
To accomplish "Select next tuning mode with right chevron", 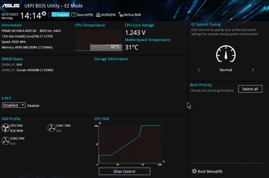I will pos(253,70).
